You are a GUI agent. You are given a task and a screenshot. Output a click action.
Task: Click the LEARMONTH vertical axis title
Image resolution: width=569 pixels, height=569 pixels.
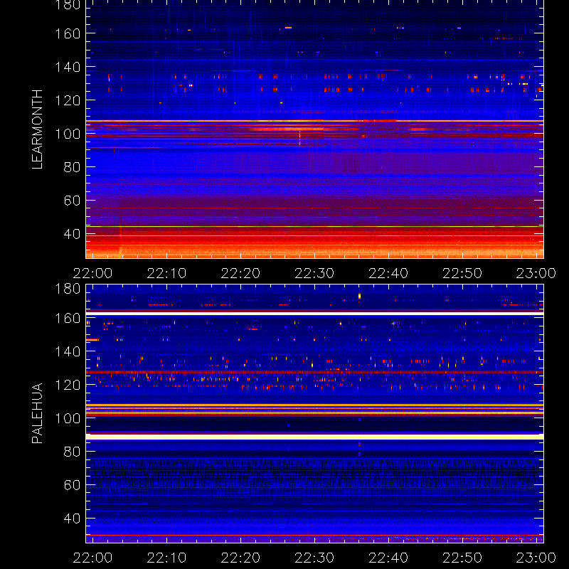point(37,129)
